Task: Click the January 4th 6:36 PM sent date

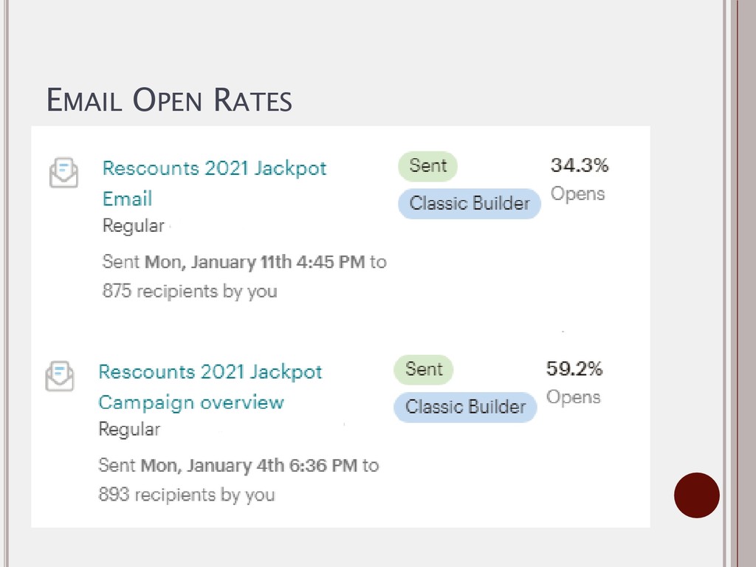Action: [249, 465]
